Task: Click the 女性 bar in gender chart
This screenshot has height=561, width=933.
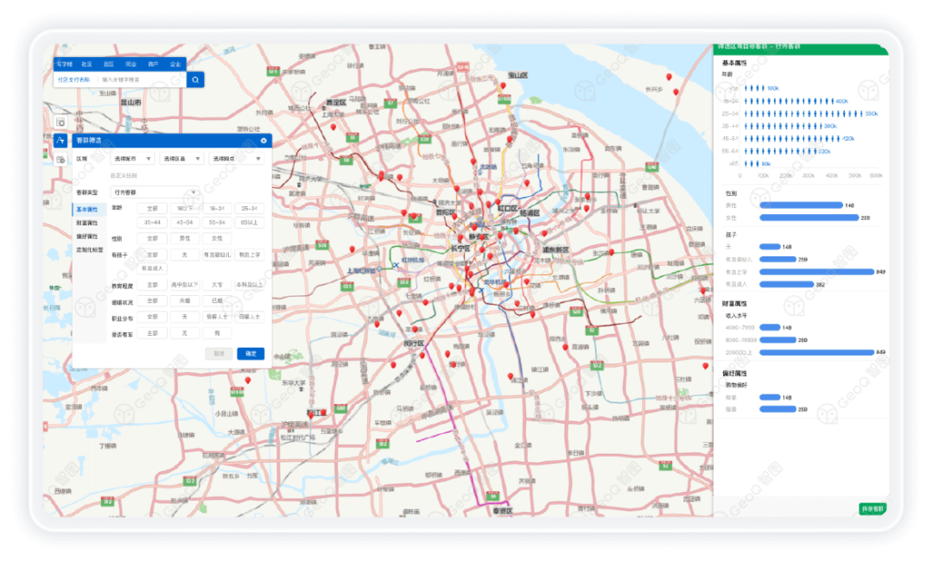Action: click(808, 217)
